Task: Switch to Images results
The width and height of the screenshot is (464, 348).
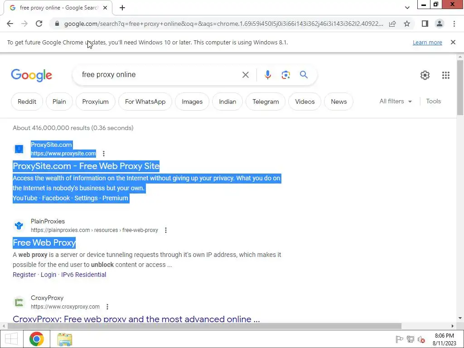Action: (x=192, y=101)
